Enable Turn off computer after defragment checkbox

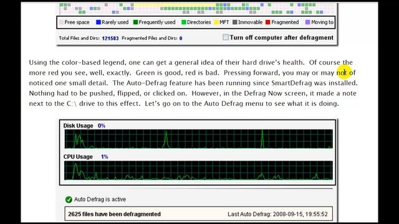(226, 37)
